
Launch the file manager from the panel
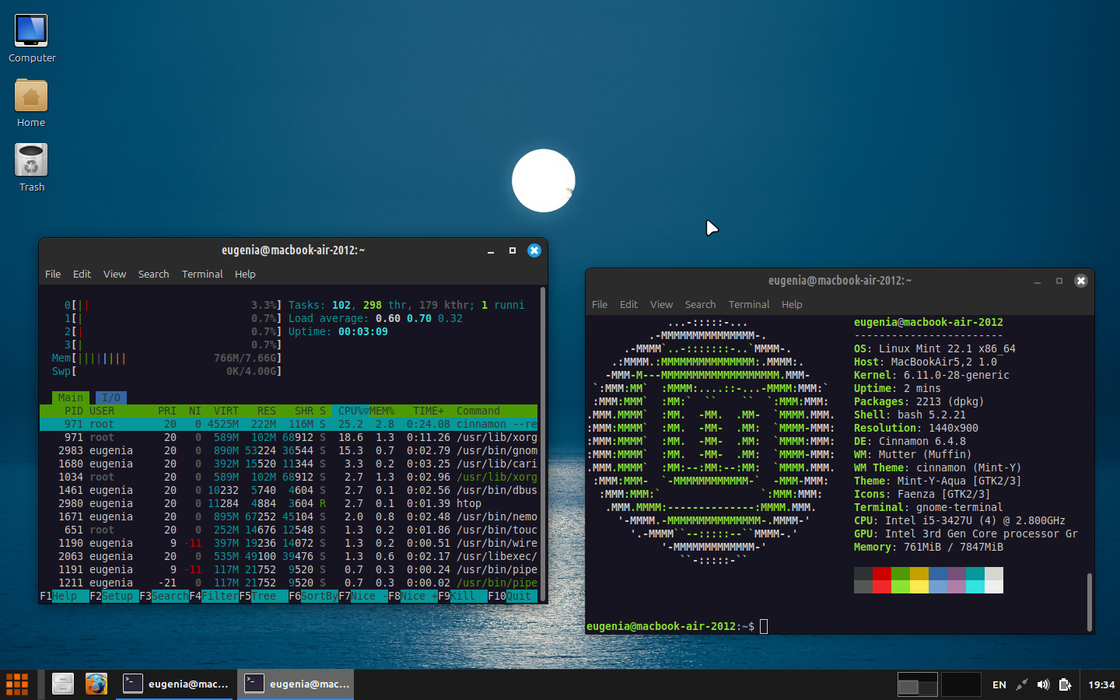[x=63, y=684]
